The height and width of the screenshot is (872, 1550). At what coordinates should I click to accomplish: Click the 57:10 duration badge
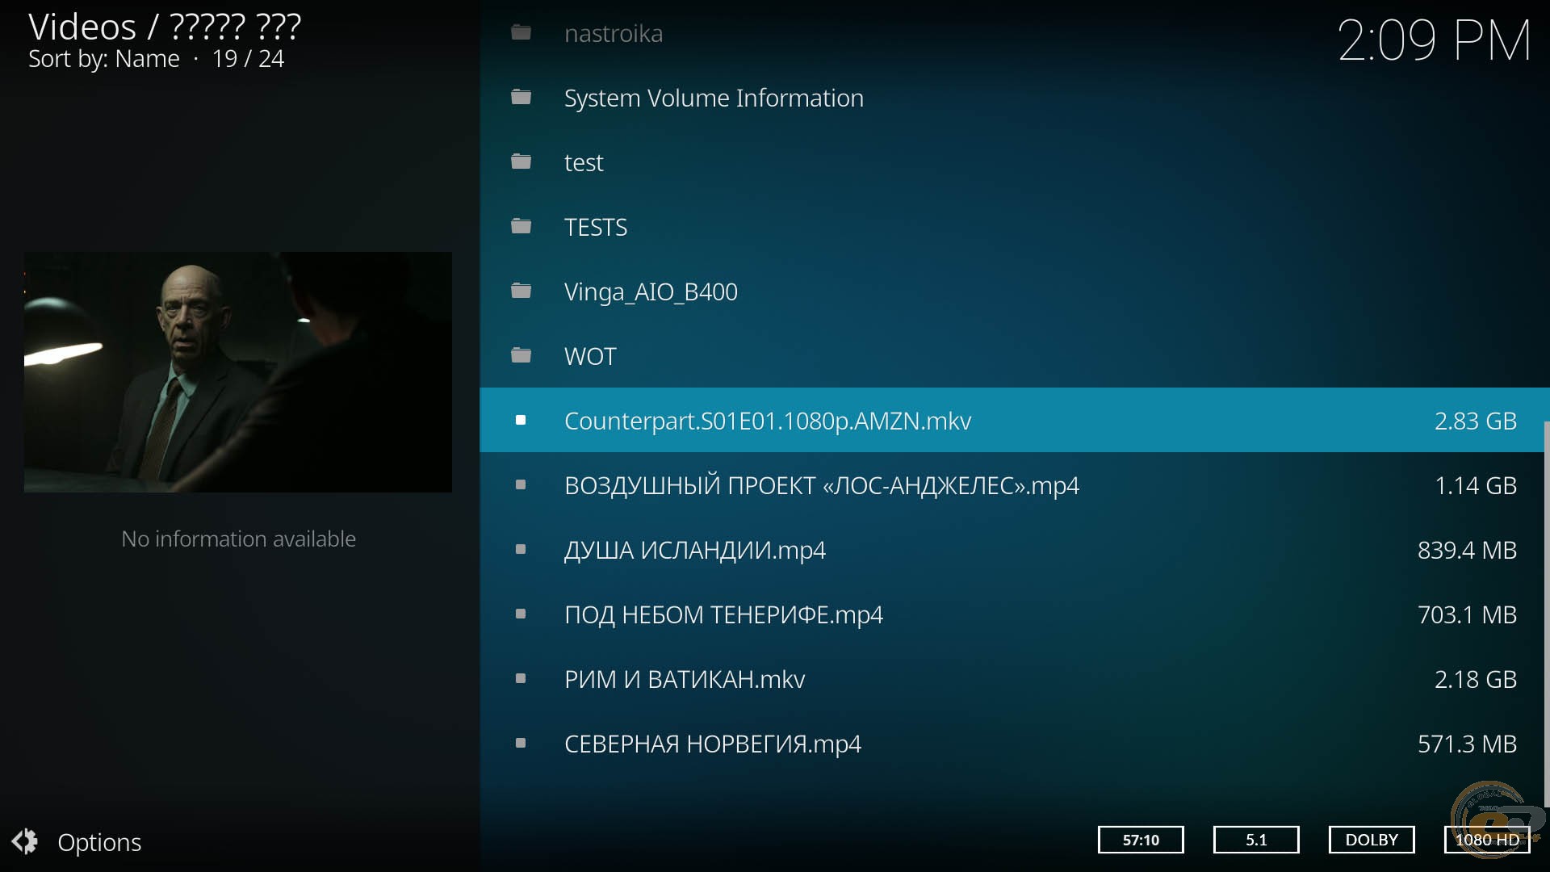[1140, 840]
